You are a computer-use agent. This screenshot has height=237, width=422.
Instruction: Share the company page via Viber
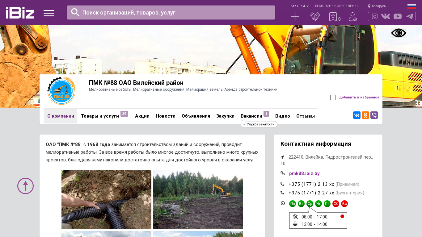pos(374,115)
